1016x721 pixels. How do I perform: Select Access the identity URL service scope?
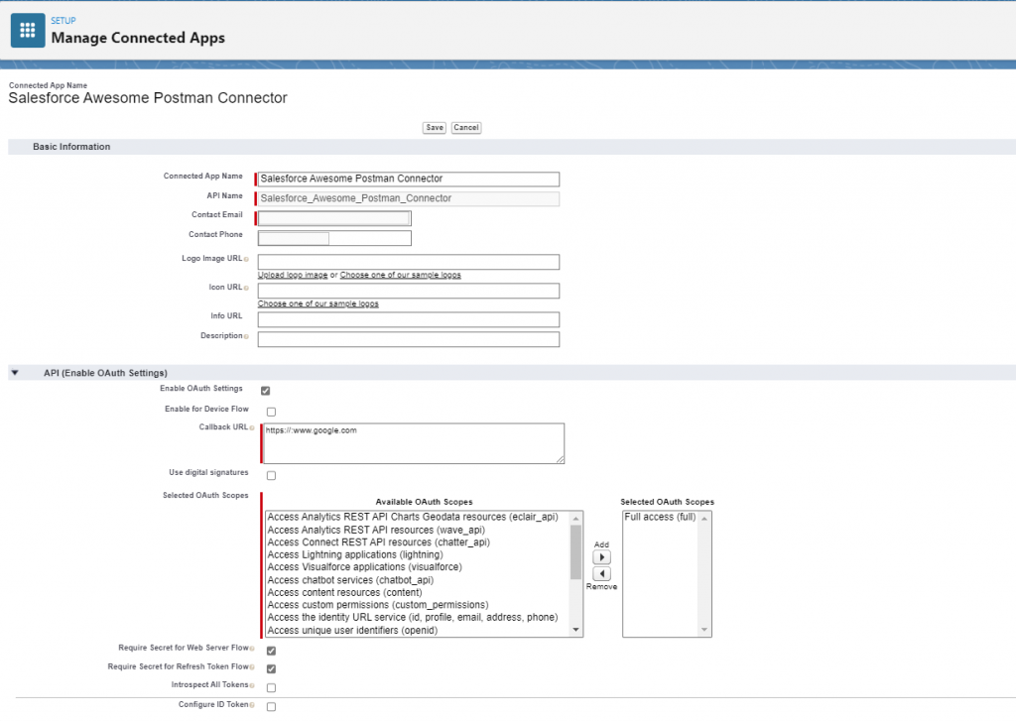click(413, 617)
